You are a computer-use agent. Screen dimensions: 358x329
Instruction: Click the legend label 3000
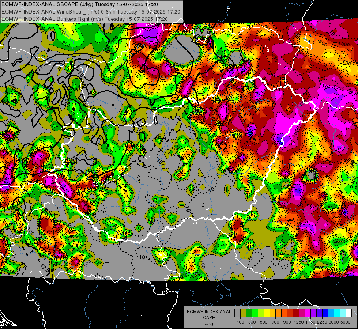pos(334,322)
